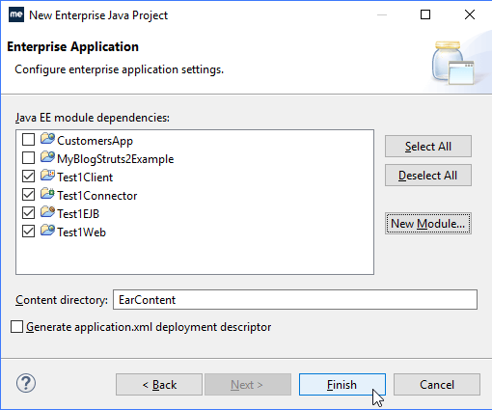
Task: Click the Test1EJB module icon
Action: click(x=47, y=212)
